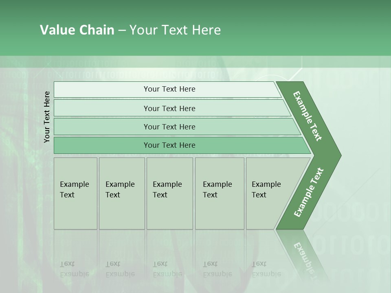Select the second "Your Text Here" bar from the top
This screenshot has width=391, height=293.
point(169,108)
